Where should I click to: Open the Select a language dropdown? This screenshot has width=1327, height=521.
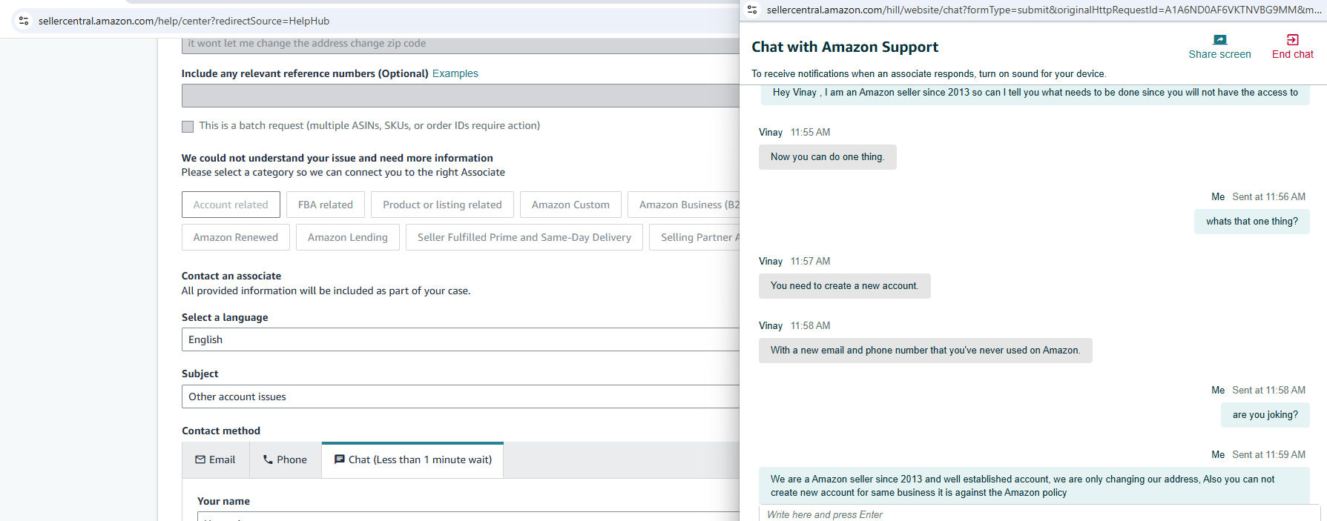(x=461, y=339)
